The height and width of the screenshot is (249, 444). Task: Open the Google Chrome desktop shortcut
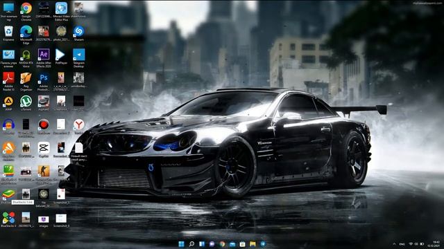click(26, 8)
